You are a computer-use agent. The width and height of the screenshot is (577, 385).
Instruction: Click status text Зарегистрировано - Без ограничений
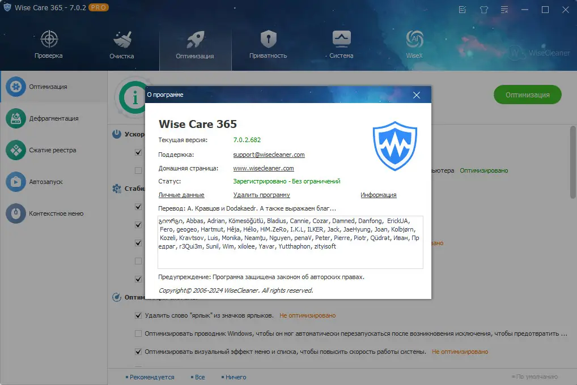[287, 181]
